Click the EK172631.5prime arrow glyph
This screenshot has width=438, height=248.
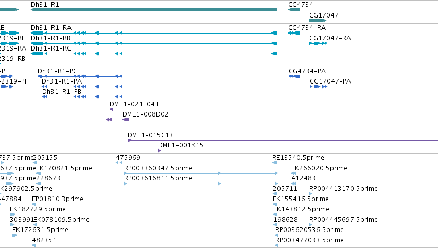15,235
